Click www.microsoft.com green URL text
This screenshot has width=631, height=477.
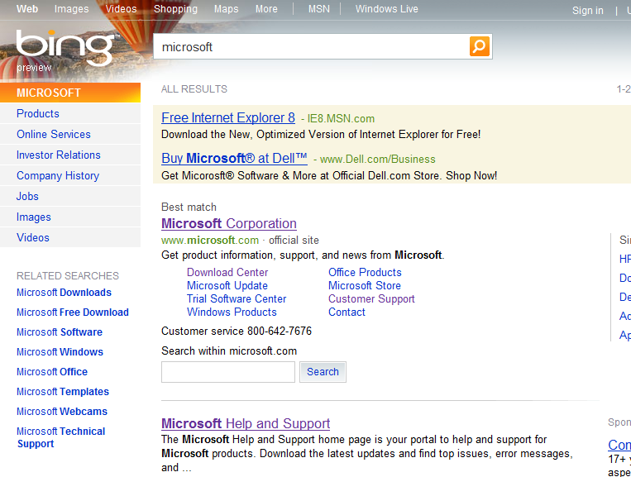[210, 240]
